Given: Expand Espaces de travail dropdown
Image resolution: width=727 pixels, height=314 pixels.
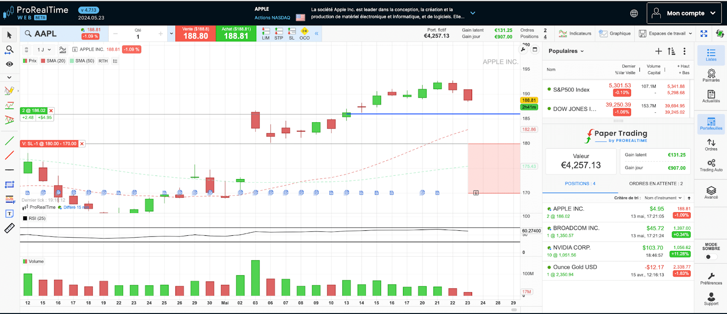Looking at the screenshot, I should (x=666, y=33).
